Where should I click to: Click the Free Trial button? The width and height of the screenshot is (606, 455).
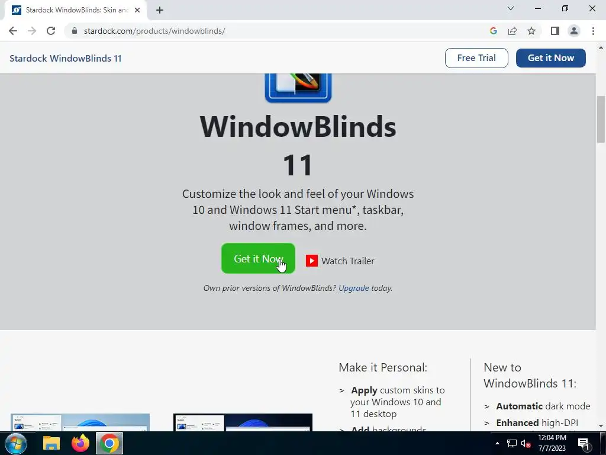[x=476, y=58]
